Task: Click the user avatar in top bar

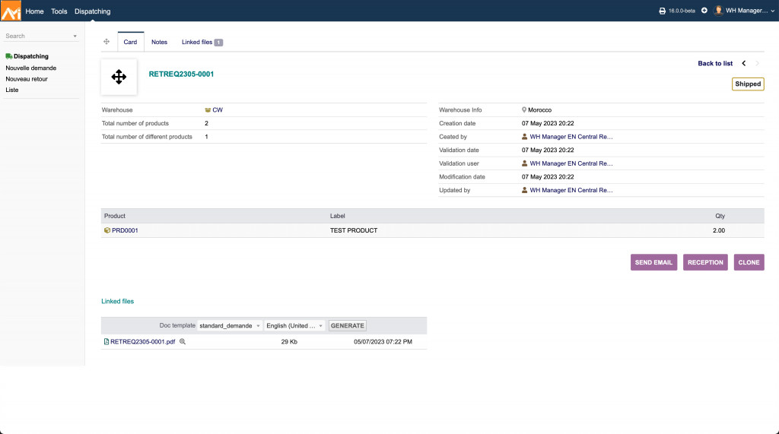Action: coord(718,11)
